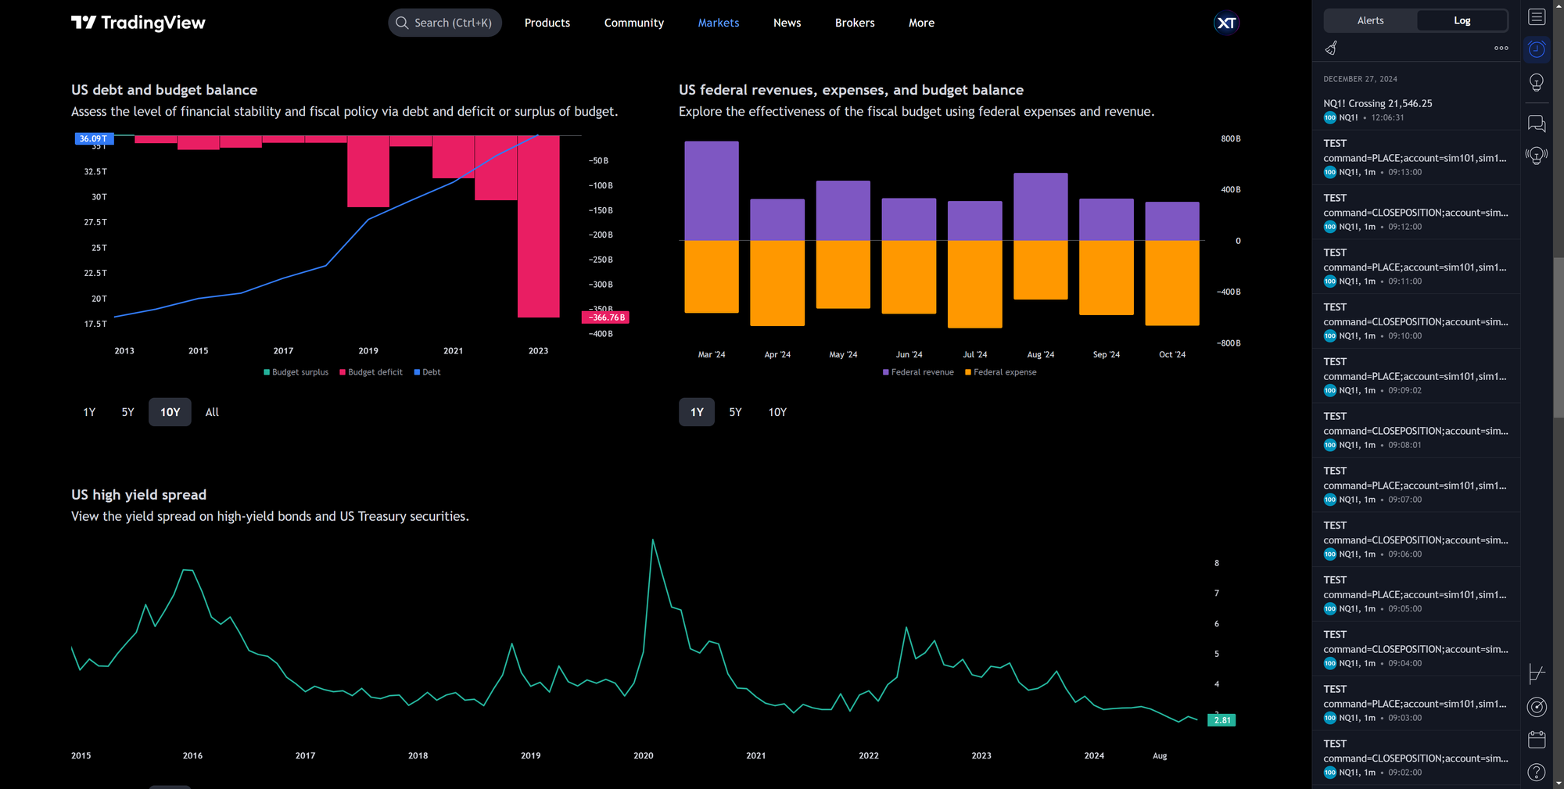Select 1Y range on federal revenues chart
Screen dimensions: 1564x789
point(697,412)
